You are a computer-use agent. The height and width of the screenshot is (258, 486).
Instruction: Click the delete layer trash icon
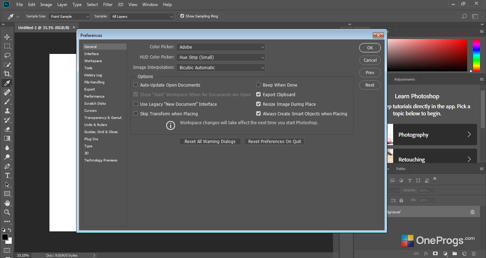click(474, 254)
